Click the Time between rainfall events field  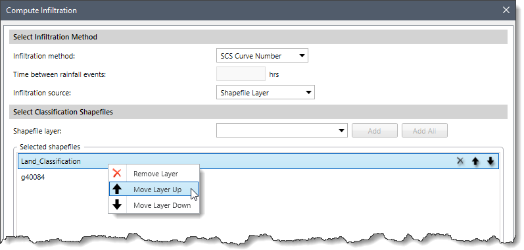tap(241, 74)
